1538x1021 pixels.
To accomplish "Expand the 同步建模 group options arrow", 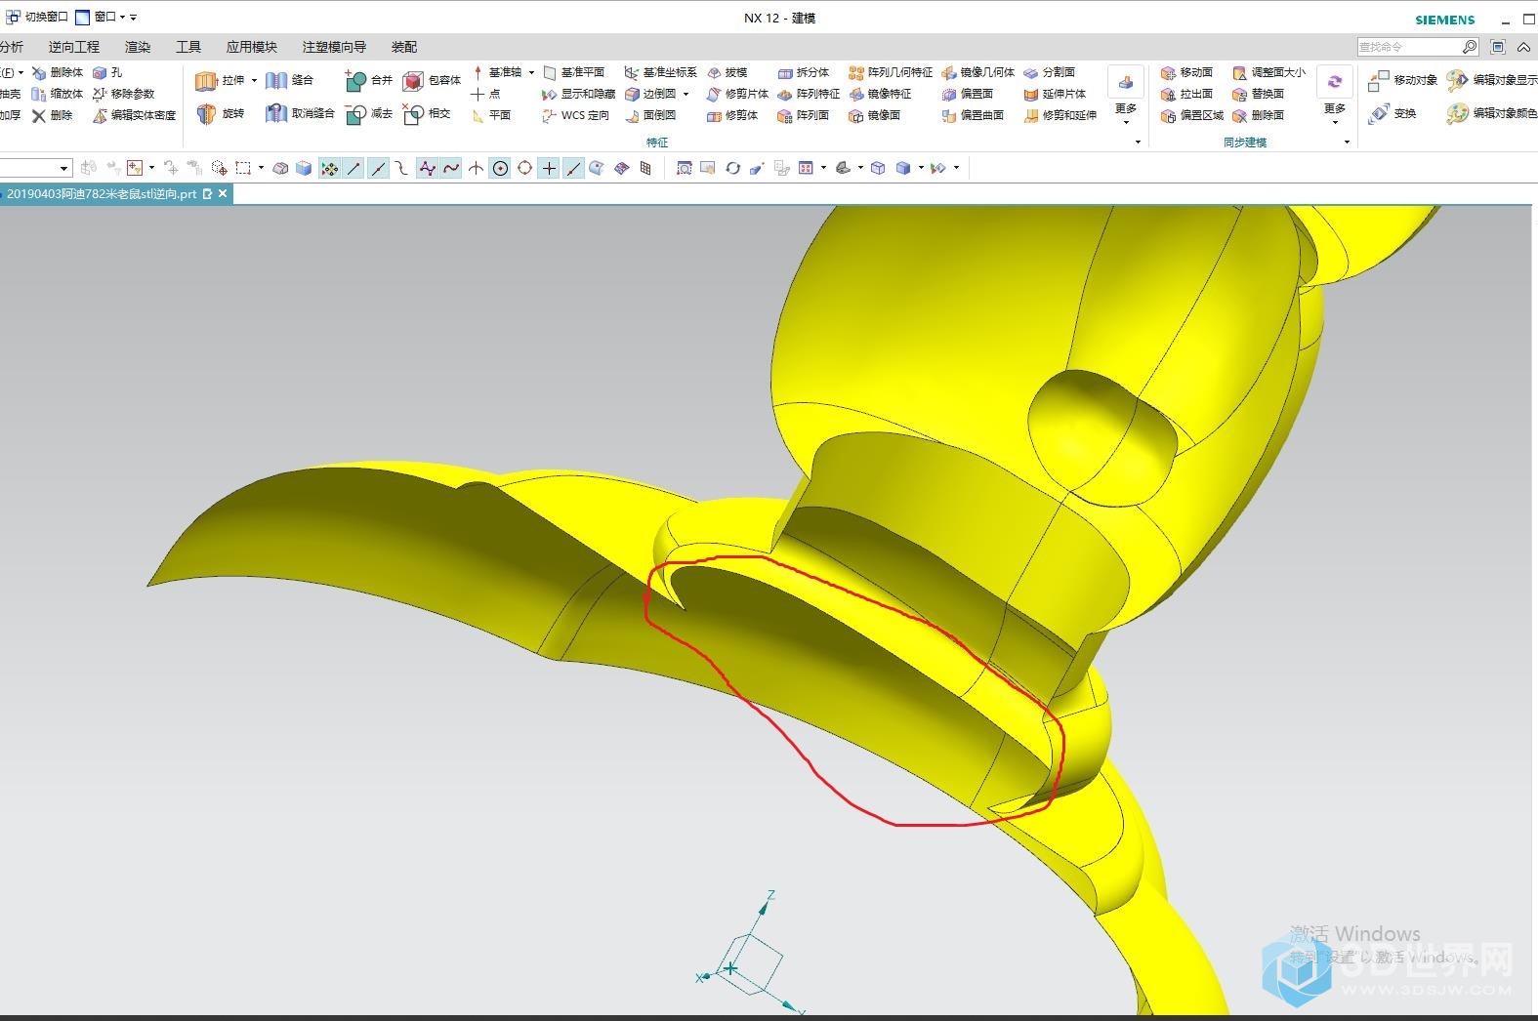I will point(1347,143).
